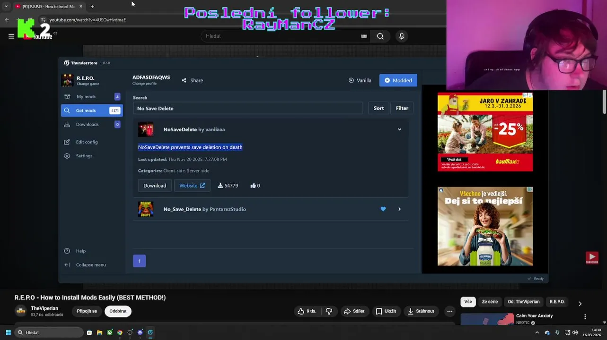This screenshot has width=607, height=340.
Task: Launch game in Vanilla mode
Action: pos(360,80)
